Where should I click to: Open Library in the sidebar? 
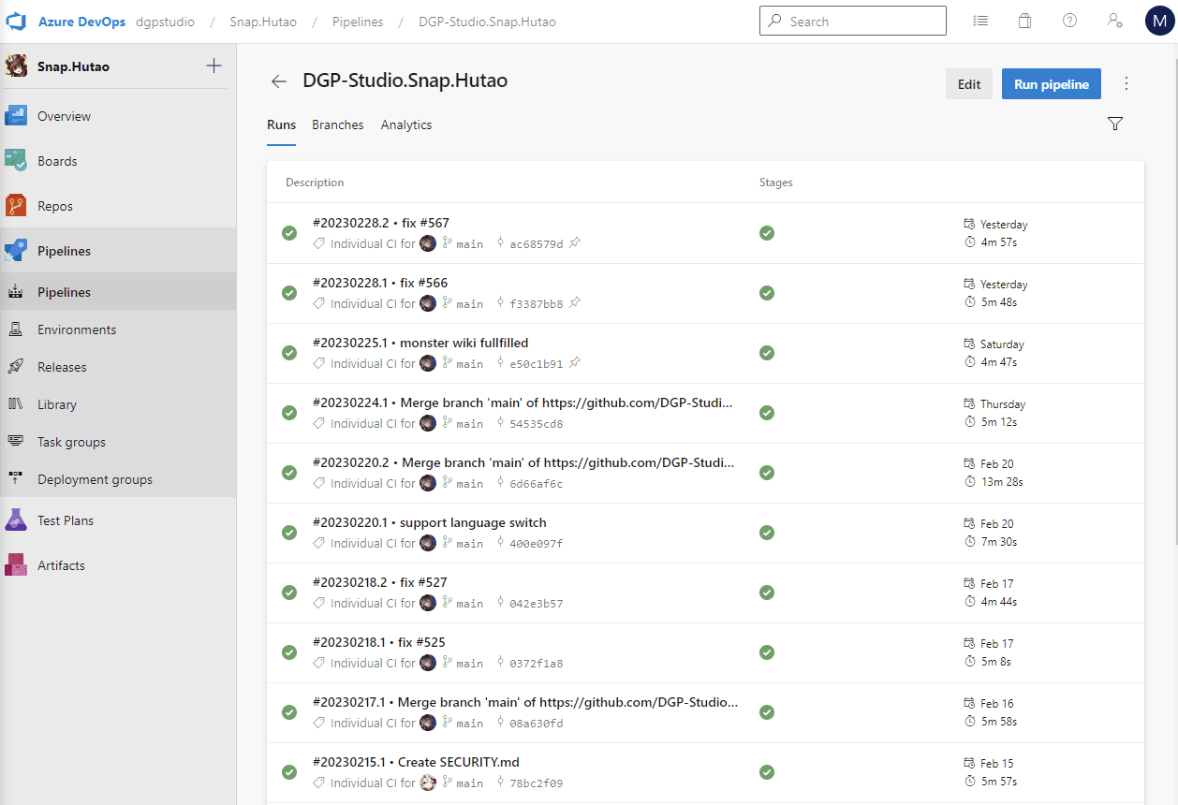point(118,404)
